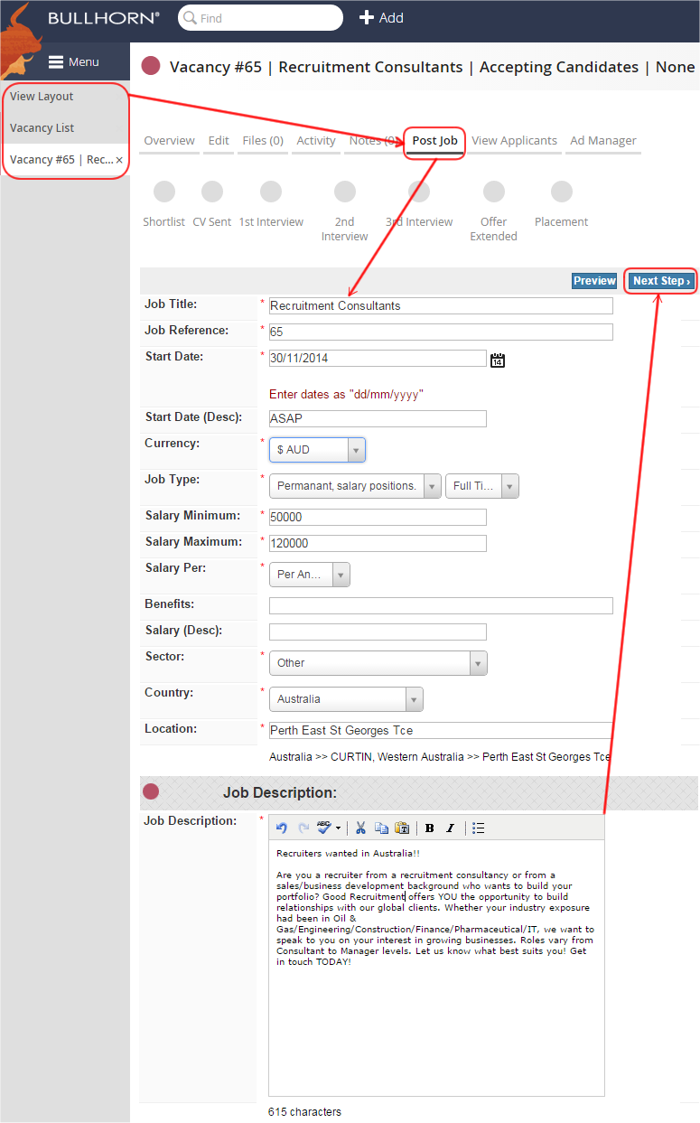This screenshot has width=700, height=1123.
Task: Switch to the Edit tab
Action: (x=219, y=141)
